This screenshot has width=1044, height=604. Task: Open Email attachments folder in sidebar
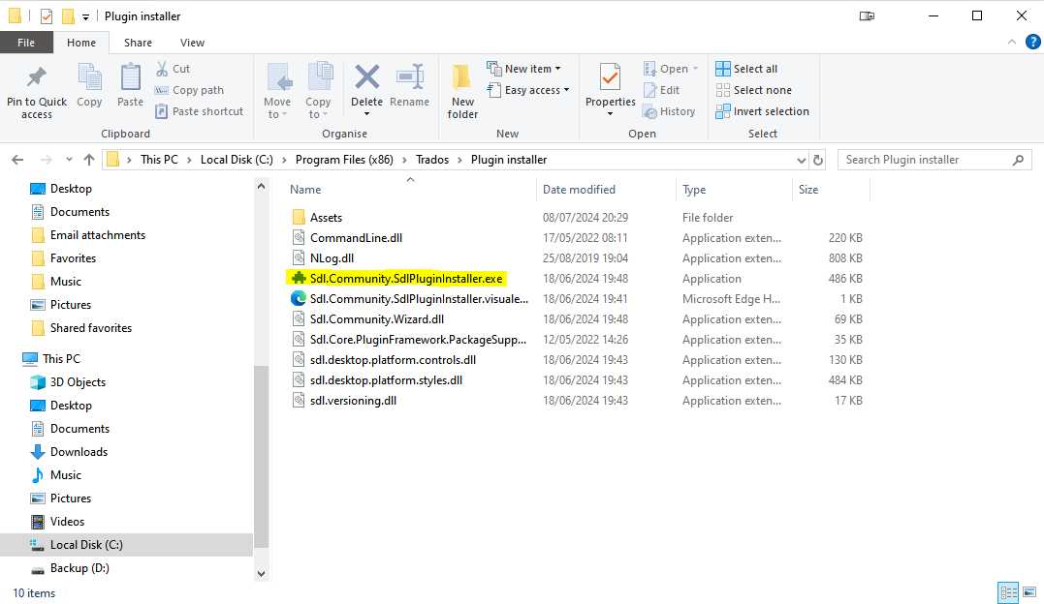(88, 235)
